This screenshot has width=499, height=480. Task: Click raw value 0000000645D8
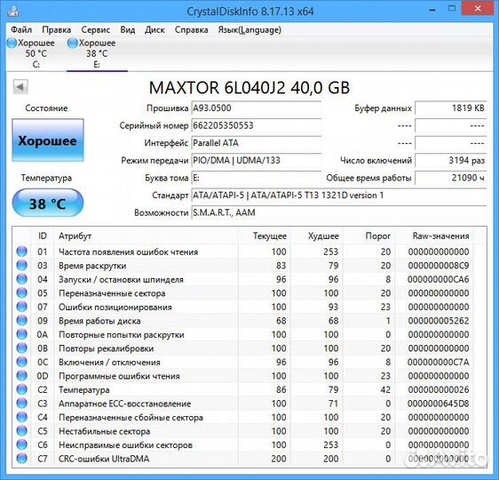[x=439, y=404]
